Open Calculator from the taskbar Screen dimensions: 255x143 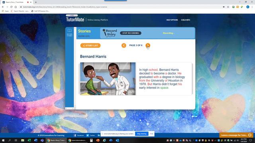point(91,140)
